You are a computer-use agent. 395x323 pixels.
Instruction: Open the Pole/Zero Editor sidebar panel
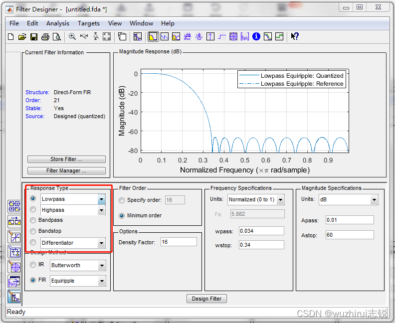(14, 267)
